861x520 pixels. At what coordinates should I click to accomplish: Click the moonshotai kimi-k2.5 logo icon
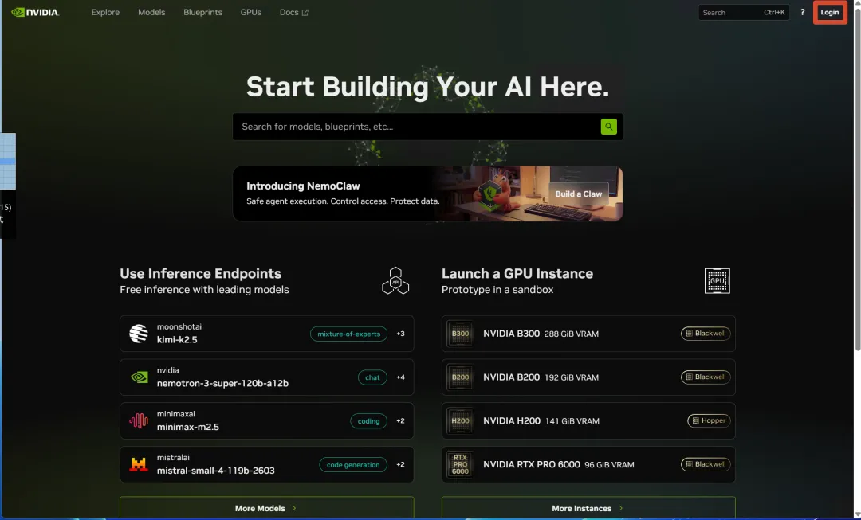(139, 334)
